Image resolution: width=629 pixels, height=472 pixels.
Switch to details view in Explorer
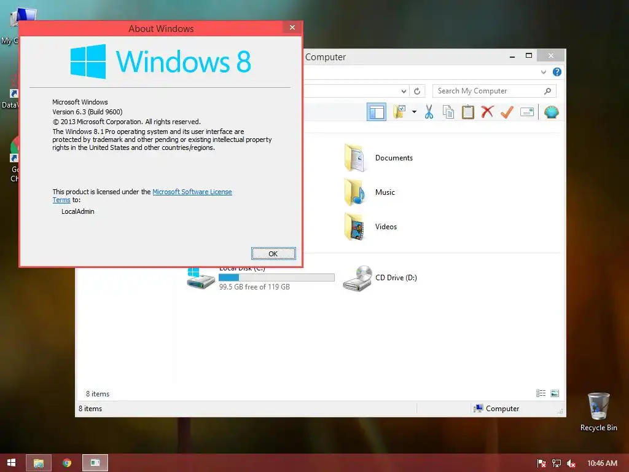point(541,393)
